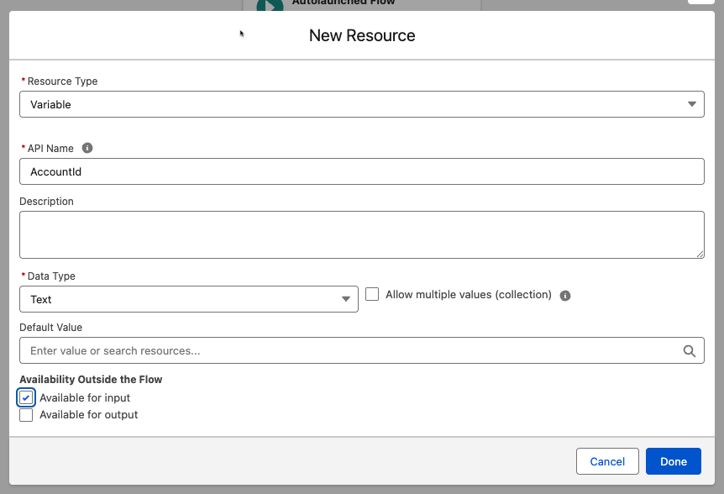Select the Autolaunched Flow tab behind the dialog
This screenshot has height=494, width=724.
(x=353, y=3)
